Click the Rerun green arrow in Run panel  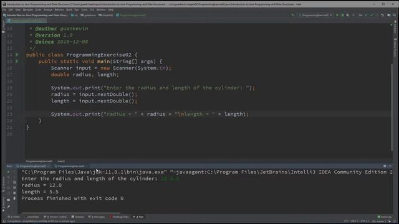click(x=8, y=172)
